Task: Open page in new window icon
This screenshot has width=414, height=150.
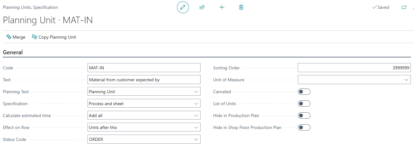Action: 404,7
